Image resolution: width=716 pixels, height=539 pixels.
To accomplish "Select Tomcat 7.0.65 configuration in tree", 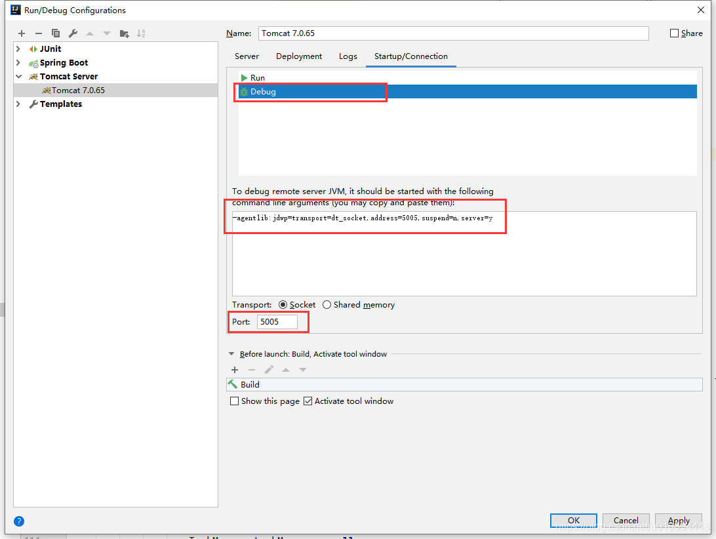I will click(116, 90).
